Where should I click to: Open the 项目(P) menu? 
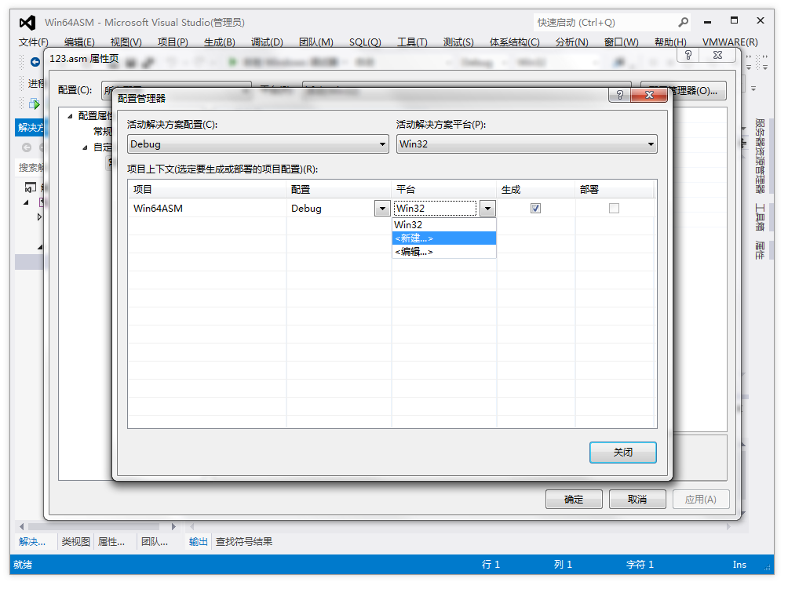(x=173, y=42)
